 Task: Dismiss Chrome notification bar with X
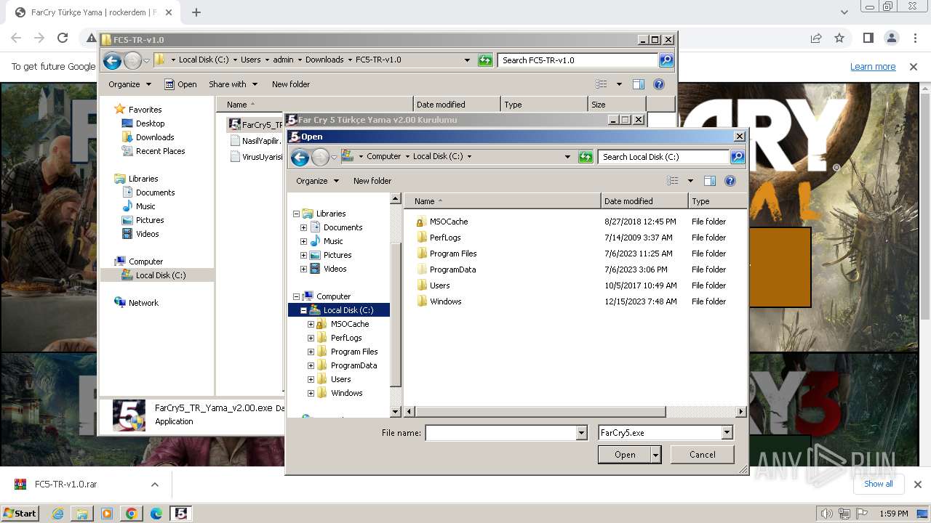tap(914, 67)
